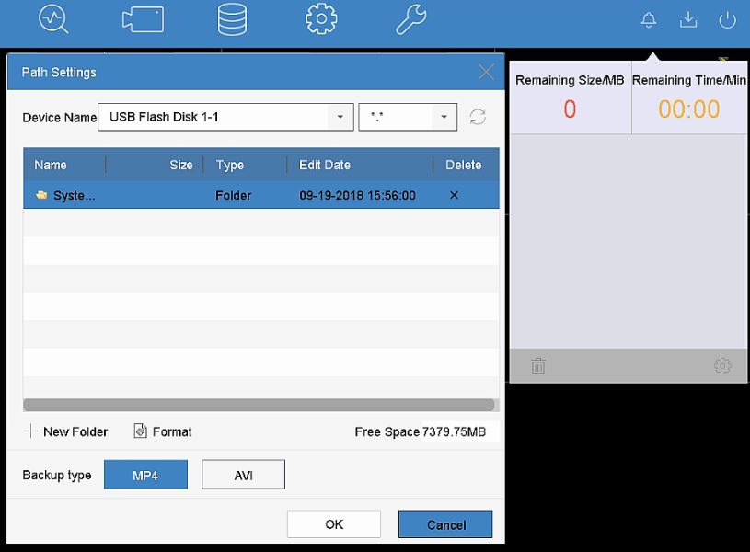Sort by Type column header
750x552 pixels.
[229, 165]
